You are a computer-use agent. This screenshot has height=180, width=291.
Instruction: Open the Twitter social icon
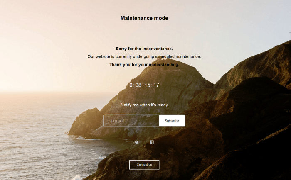[x=137, y=142]
